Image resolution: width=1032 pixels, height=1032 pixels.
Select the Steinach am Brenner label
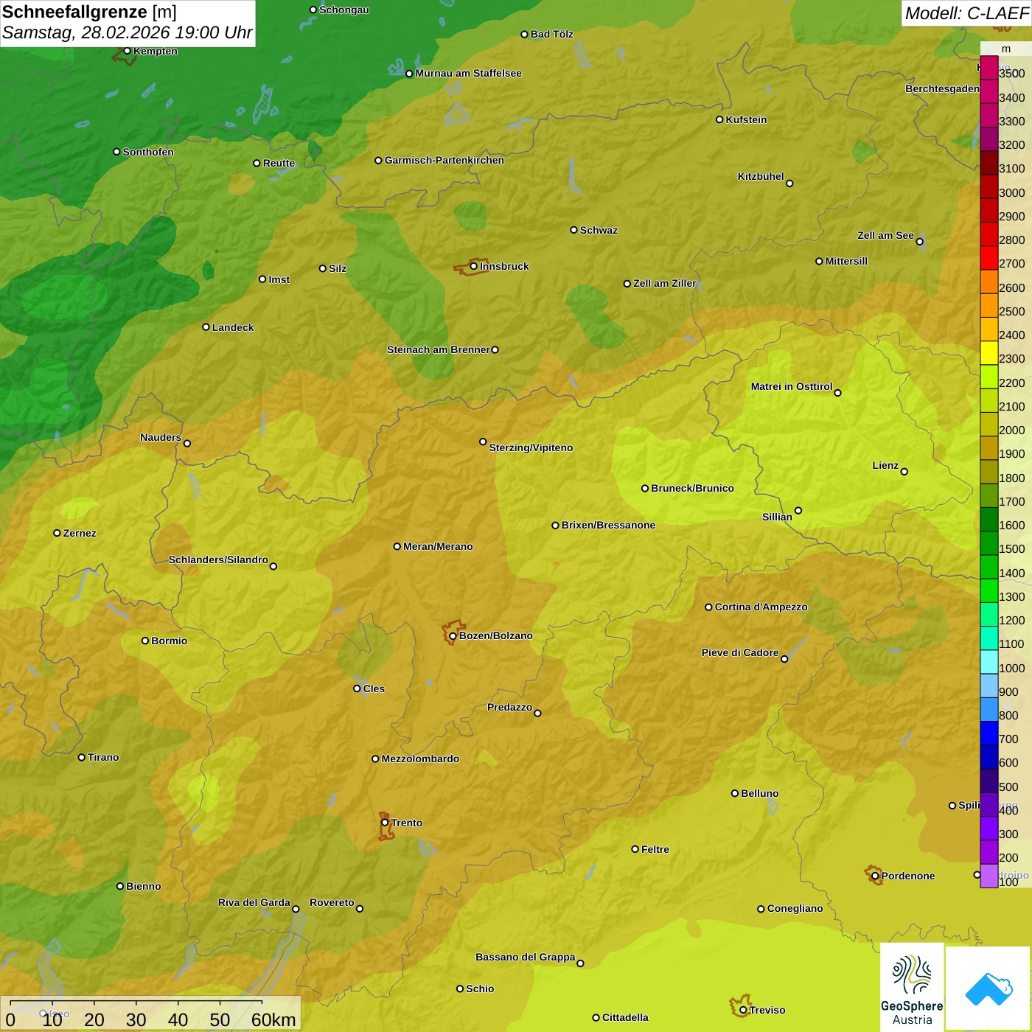[439, 349]
